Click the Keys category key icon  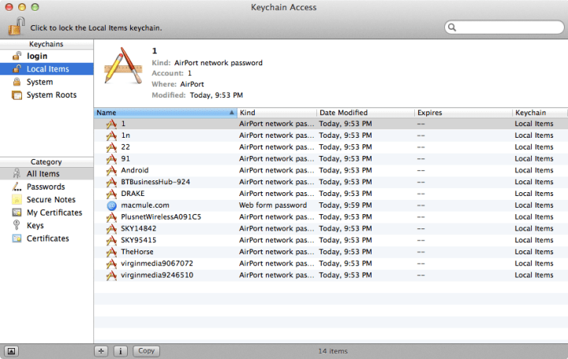[17, 225]
